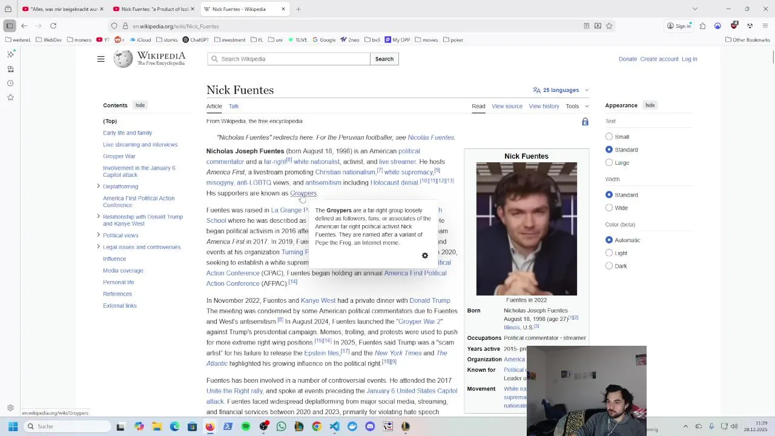Open the View source tab
Viewport: 775px width, 436px height.
pos(507,106)
